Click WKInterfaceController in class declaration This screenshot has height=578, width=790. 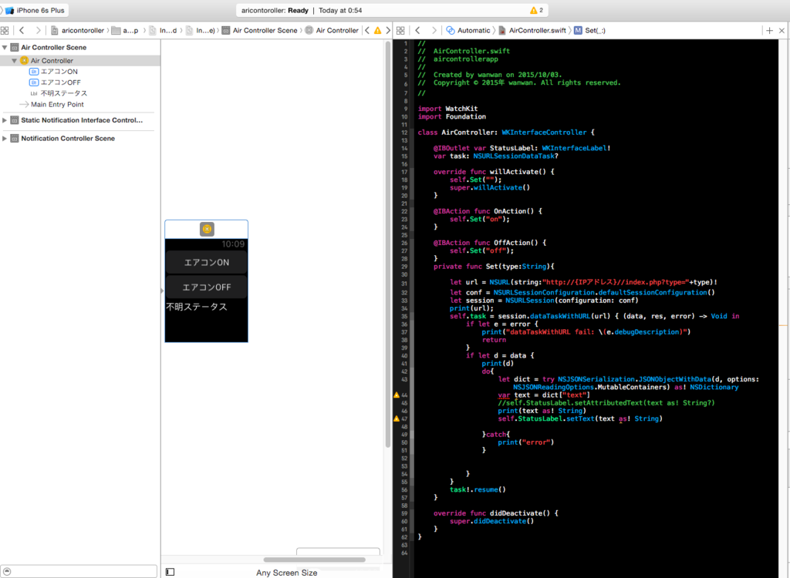pos(544,133)
